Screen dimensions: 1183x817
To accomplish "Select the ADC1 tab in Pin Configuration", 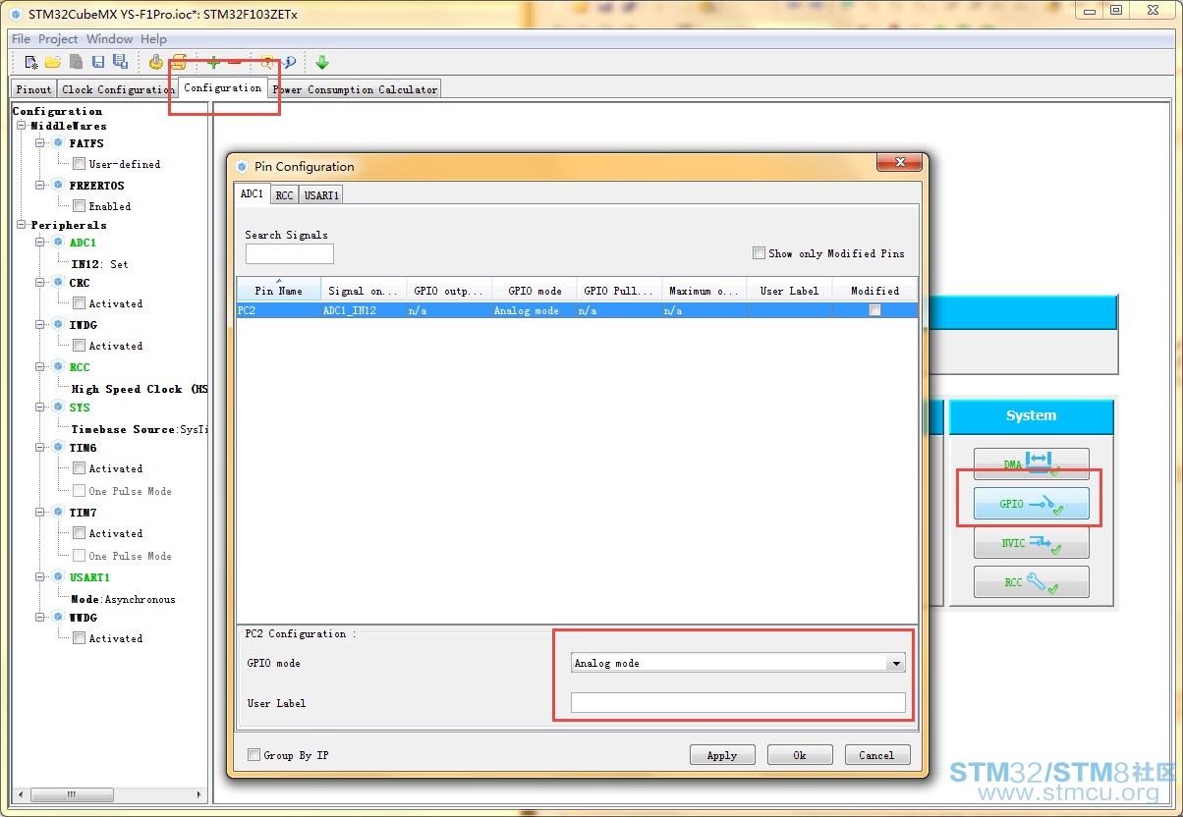I will [x=253, y=194].
